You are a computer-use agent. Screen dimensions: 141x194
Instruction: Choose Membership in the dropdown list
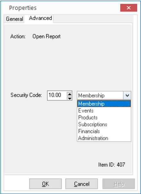104,104
